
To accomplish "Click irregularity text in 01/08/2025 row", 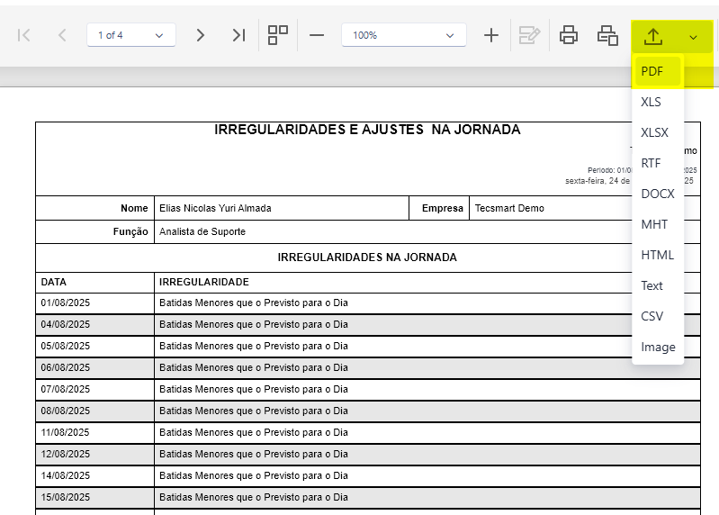I will [254, 303].
